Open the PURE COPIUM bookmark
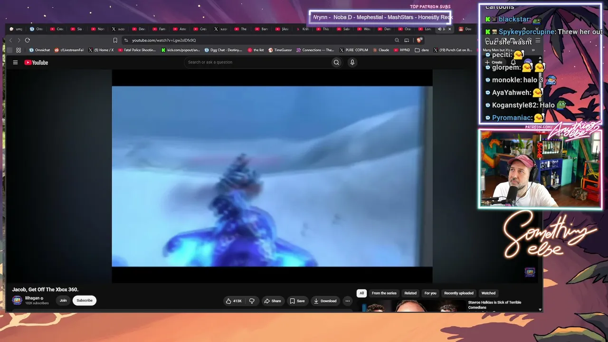 point(354,50)
